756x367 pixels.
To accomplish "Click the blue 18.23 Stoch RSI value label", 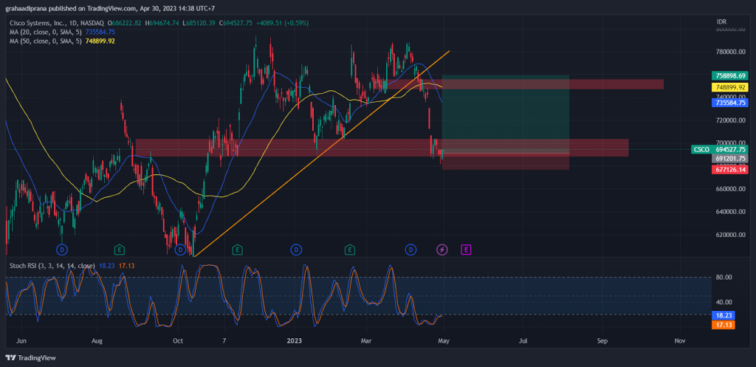I will (x=724, y=315).
